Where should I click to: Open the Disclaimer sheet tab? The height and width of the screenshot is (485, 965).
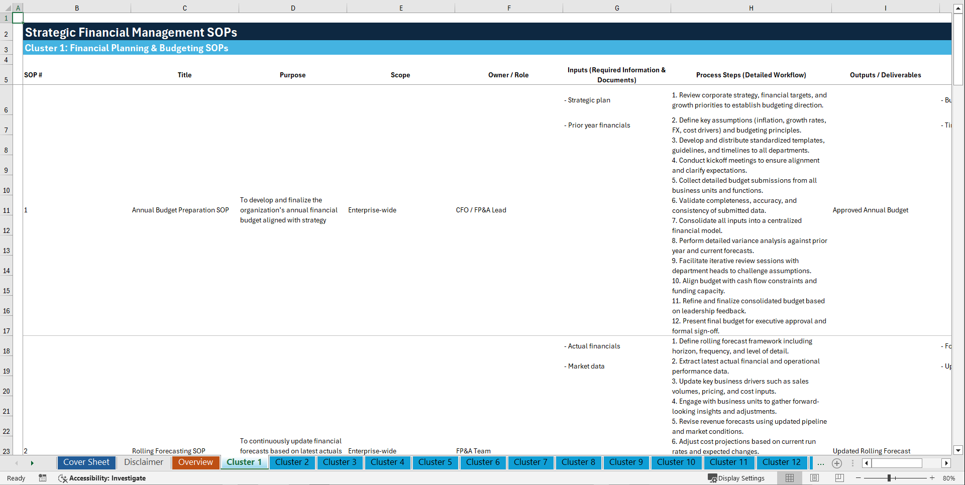[143, 462]
